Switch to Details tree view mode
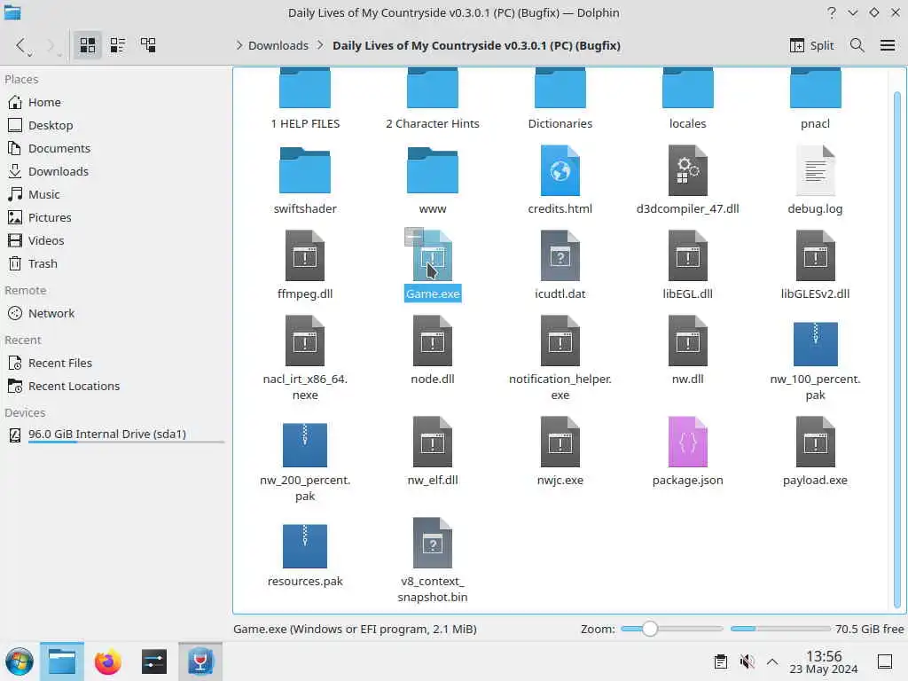 tap(148, 45)
